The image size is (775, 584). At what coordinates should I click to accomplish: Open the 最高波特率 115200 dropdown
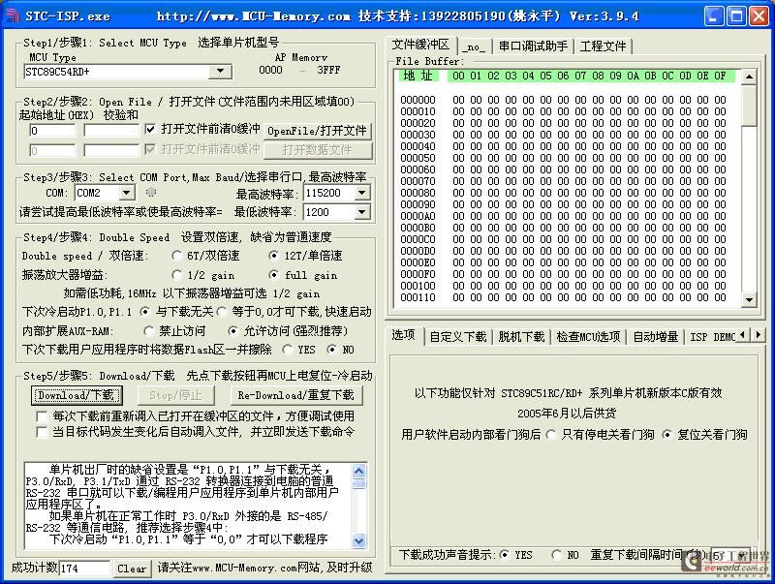pos(361,193)
